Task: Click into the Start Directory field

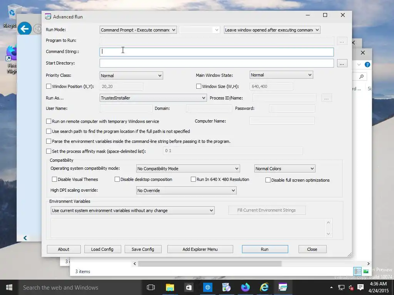Action: (217, 63)
